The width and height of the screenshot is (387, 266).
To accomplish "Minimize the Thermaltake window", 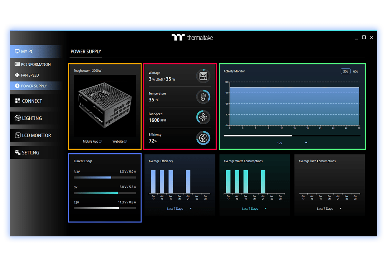I will tap(356, 38).
